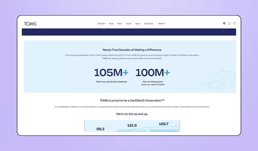The height and width of the screenshot is (151, 258).
Task: Click the 'Nearly Two Decades of Making a Difference' heading
Action: (132, 50)
